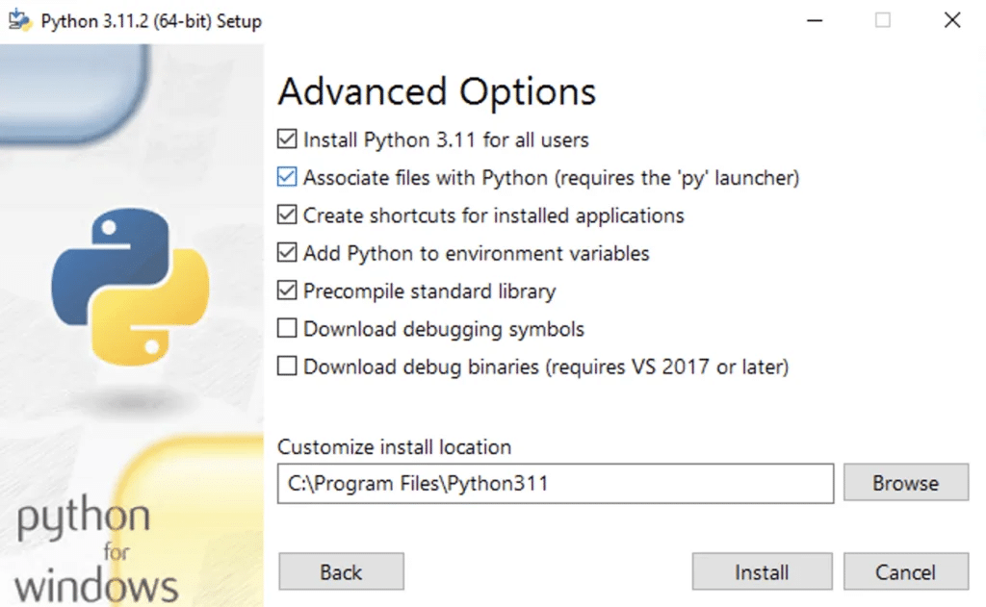Screen dimensions: 986x607
Task: Click Install to start installation
Action: pyautogui.click(x=762, y=571)
